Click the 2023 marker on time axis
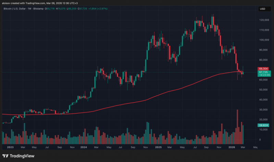Screen dimensions: 274x162 (10, 147)
